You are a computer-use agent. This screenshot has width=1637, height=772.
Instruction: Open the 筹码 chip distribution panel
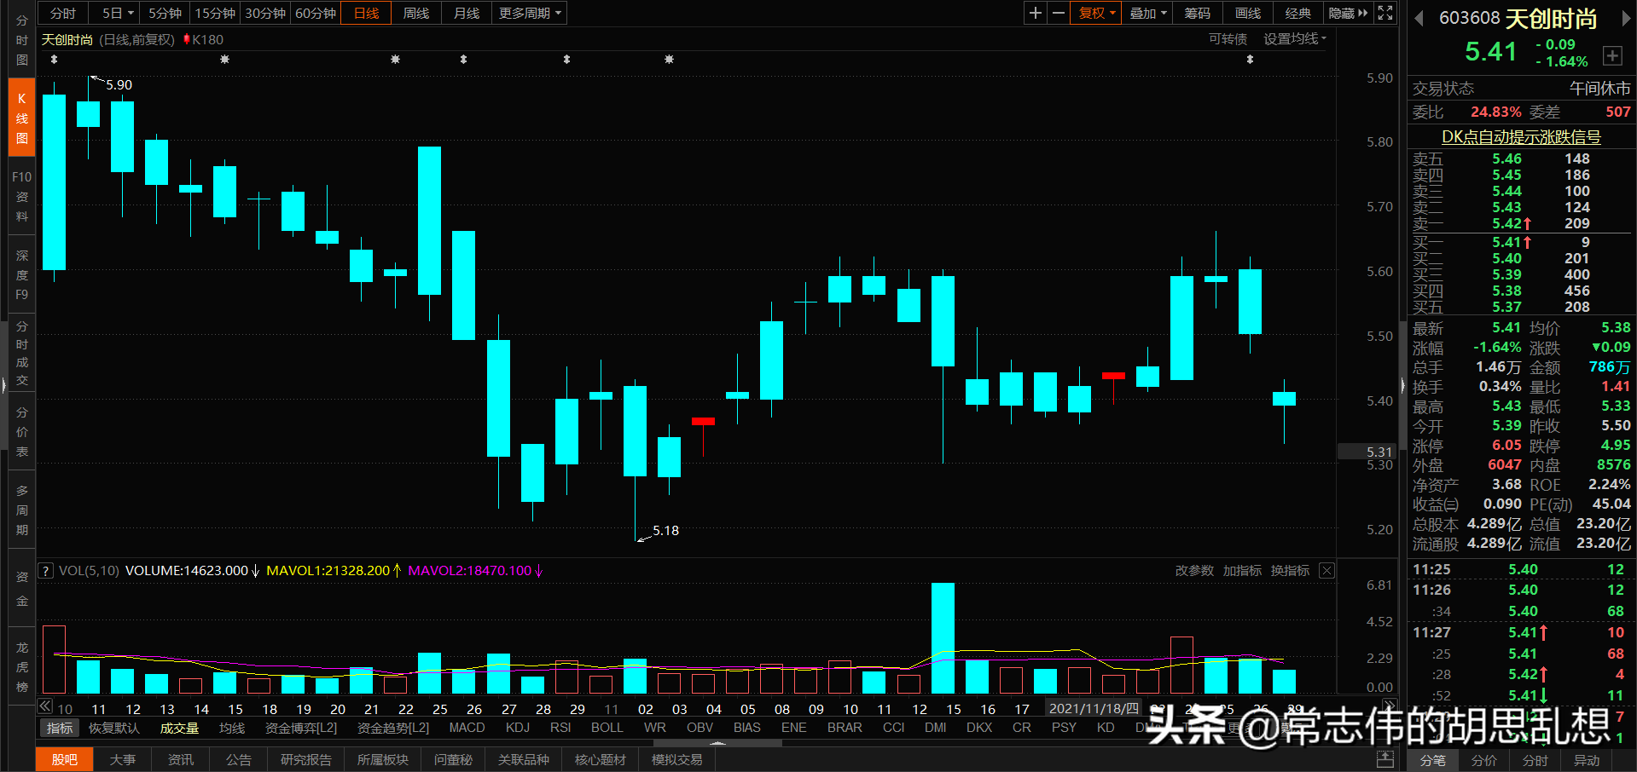coord(1197,13)
